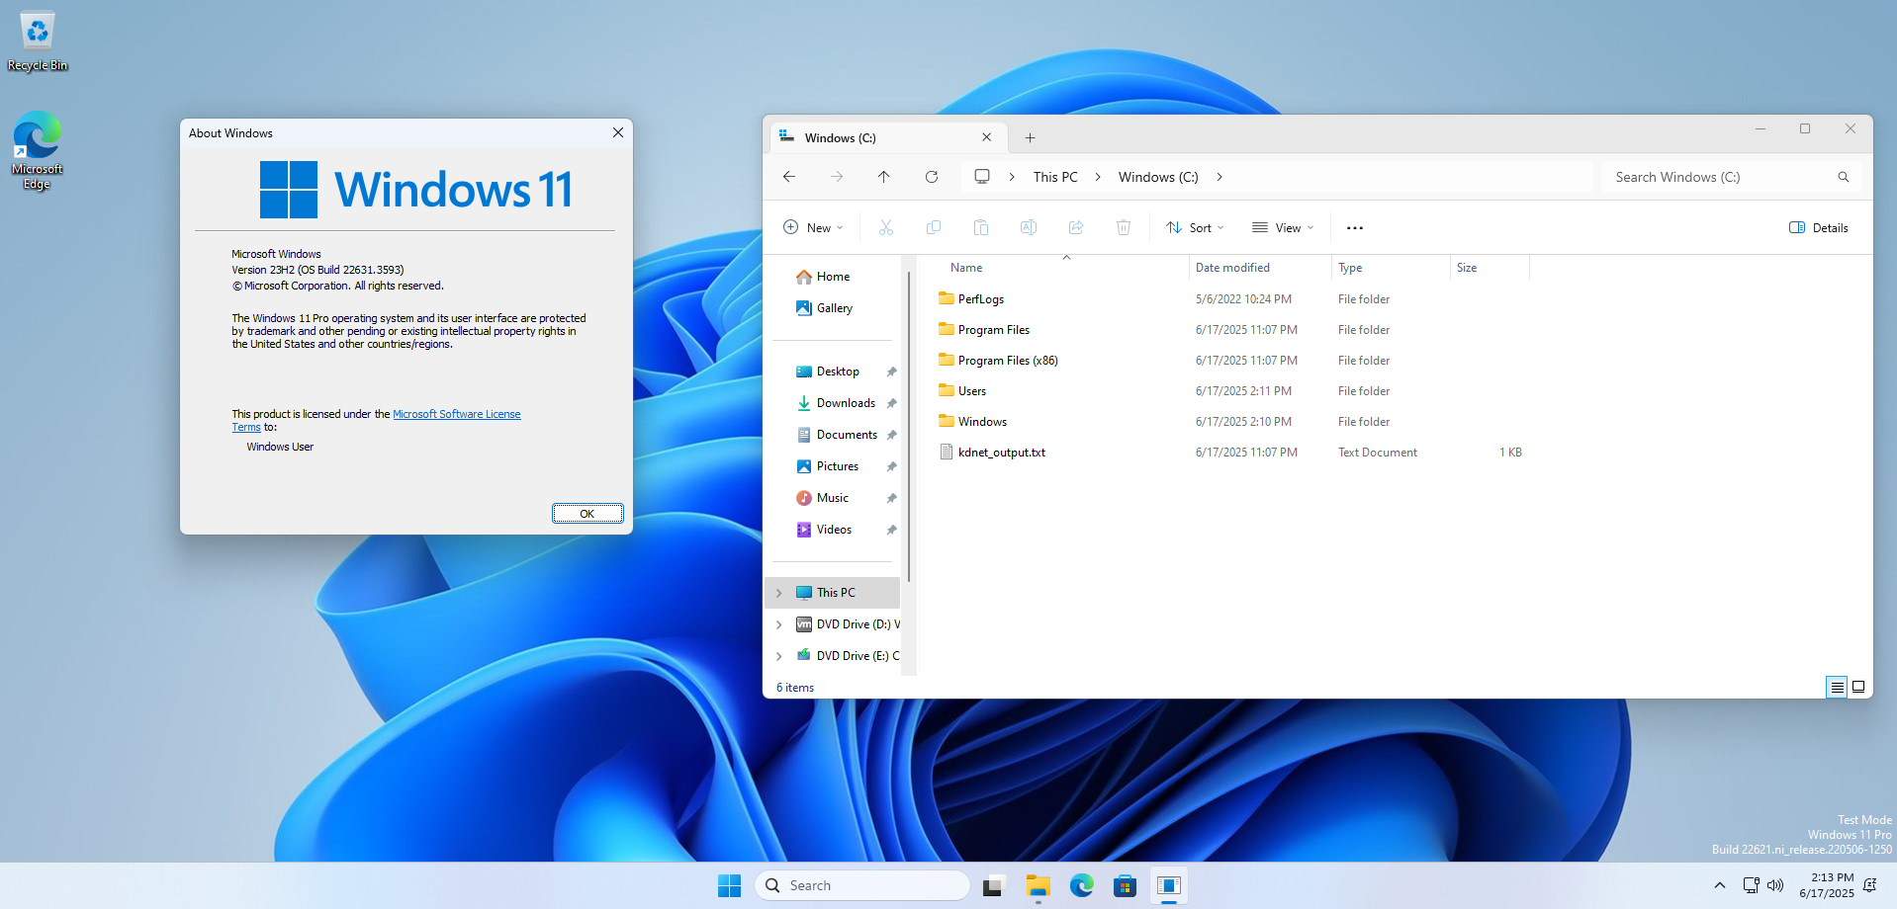Open Documents in Quick access

pos(837,435)
